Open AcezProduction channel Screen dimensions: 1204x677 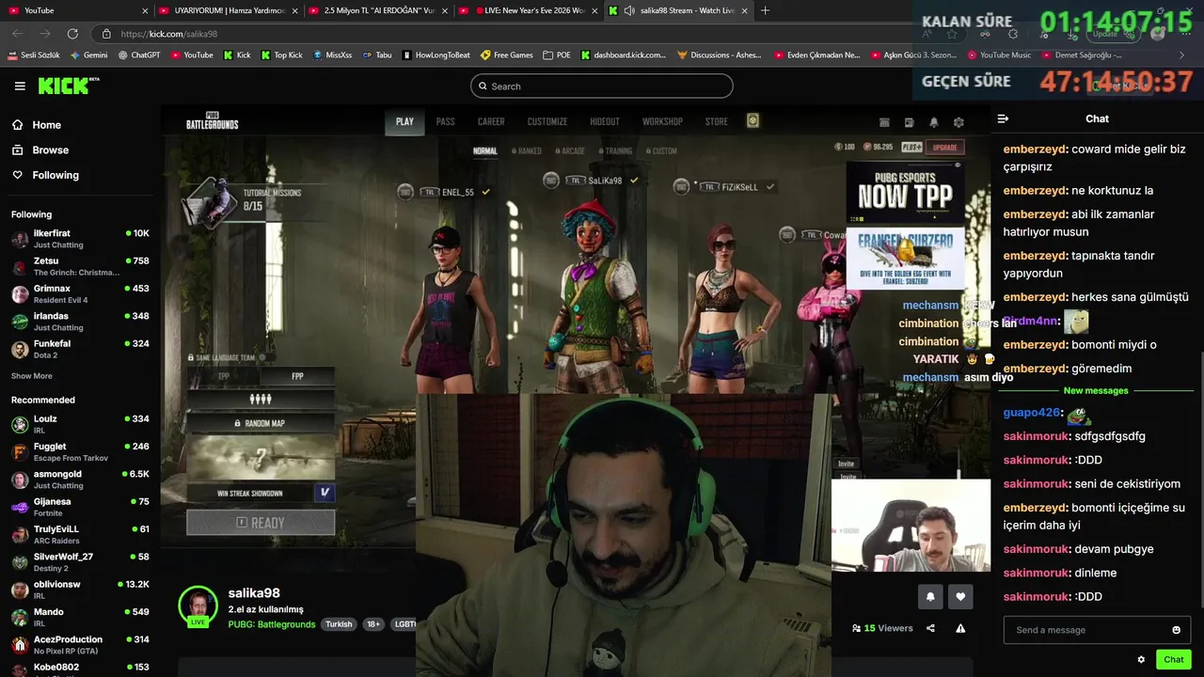[80, 645]
